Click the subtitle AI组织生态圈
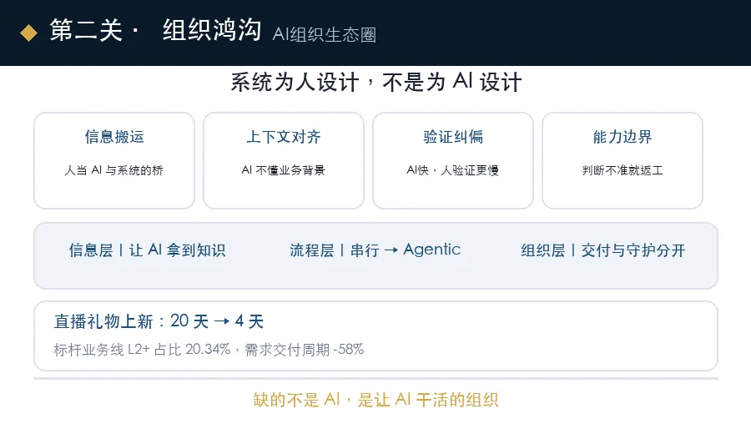The width and height of the screenshot is (751, 434). point(325,35)
